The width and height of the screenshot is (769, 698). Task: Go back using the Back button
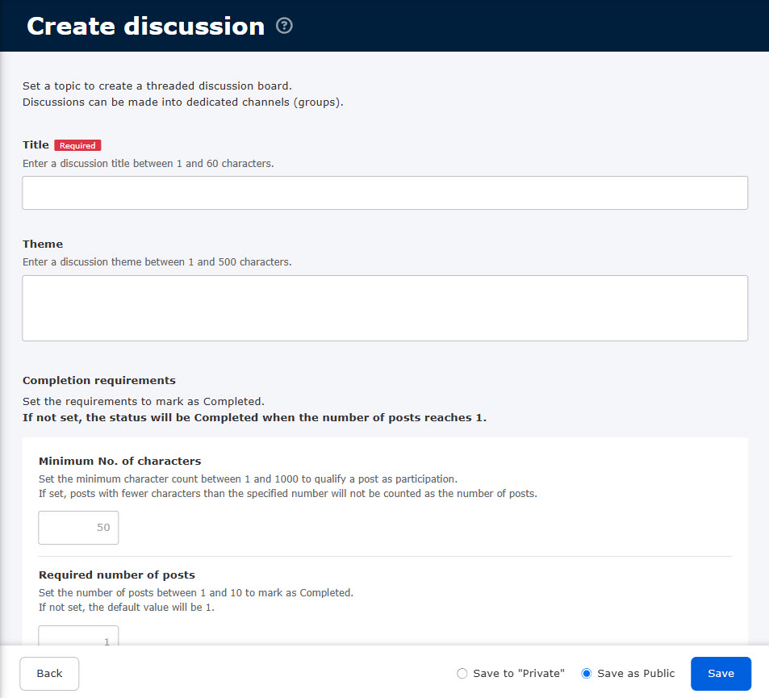point(49,674)
